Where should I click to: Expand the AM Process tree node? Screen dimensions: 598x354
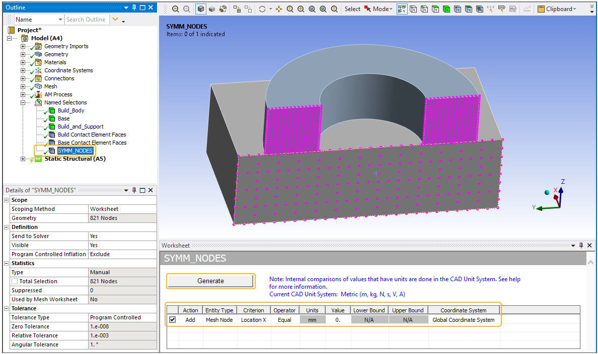(x=23, y=94)
